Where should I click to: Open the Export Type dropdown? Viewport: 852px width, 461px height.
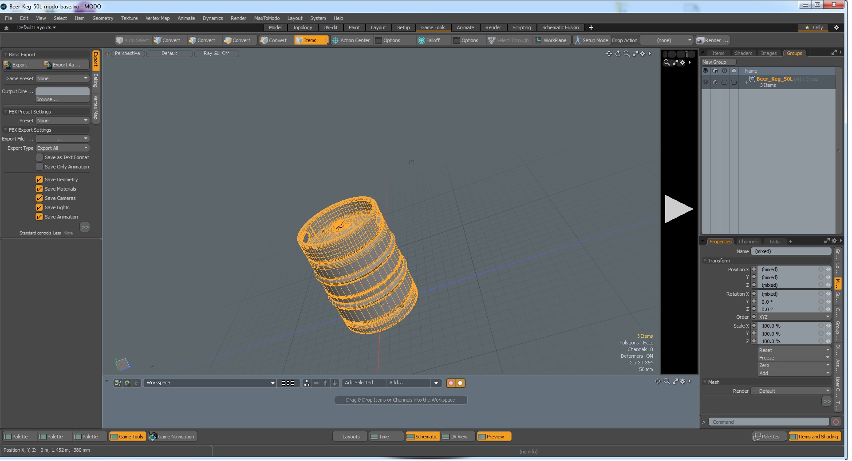pos(63,148)
